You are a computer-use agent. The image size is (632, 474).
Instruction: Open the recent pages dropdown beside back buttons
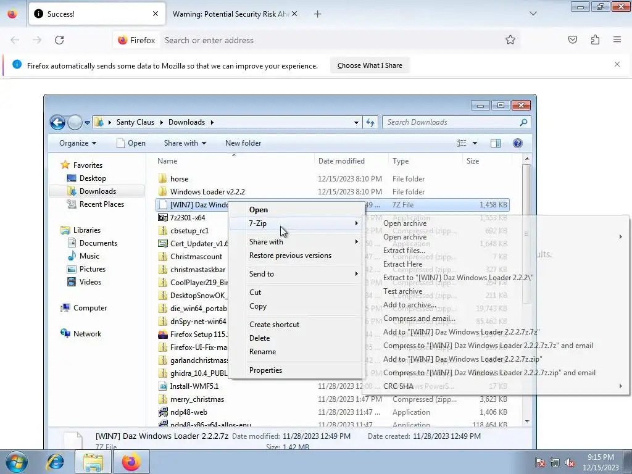pos(87,123)
